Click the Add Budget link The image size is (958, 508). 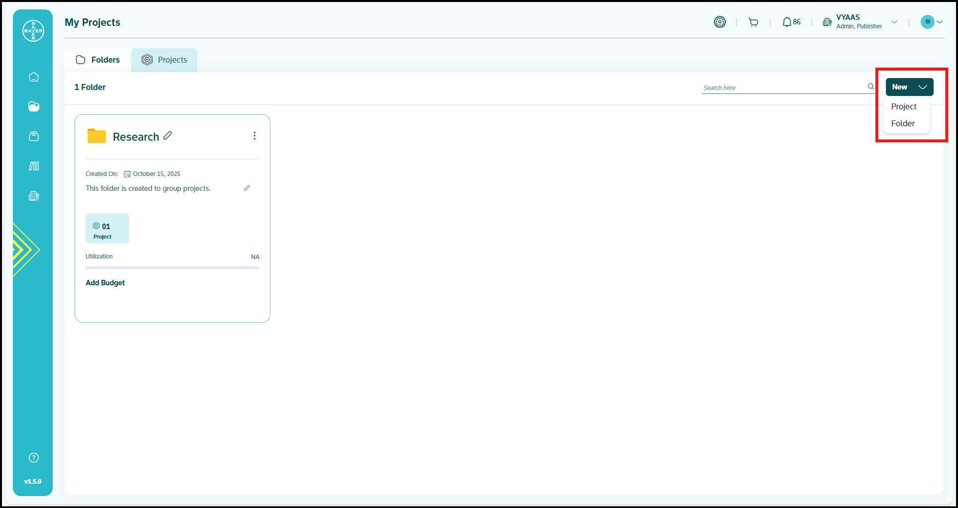click(105, 283)
